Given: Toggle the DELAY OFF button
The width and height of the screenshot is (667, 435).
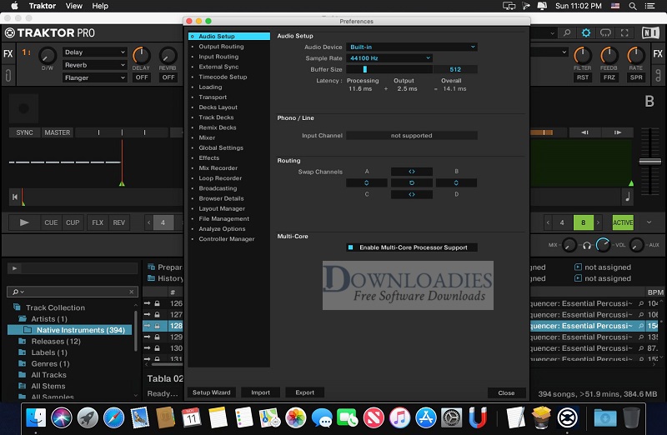Looking at the screenshot, I should (142, 77).
